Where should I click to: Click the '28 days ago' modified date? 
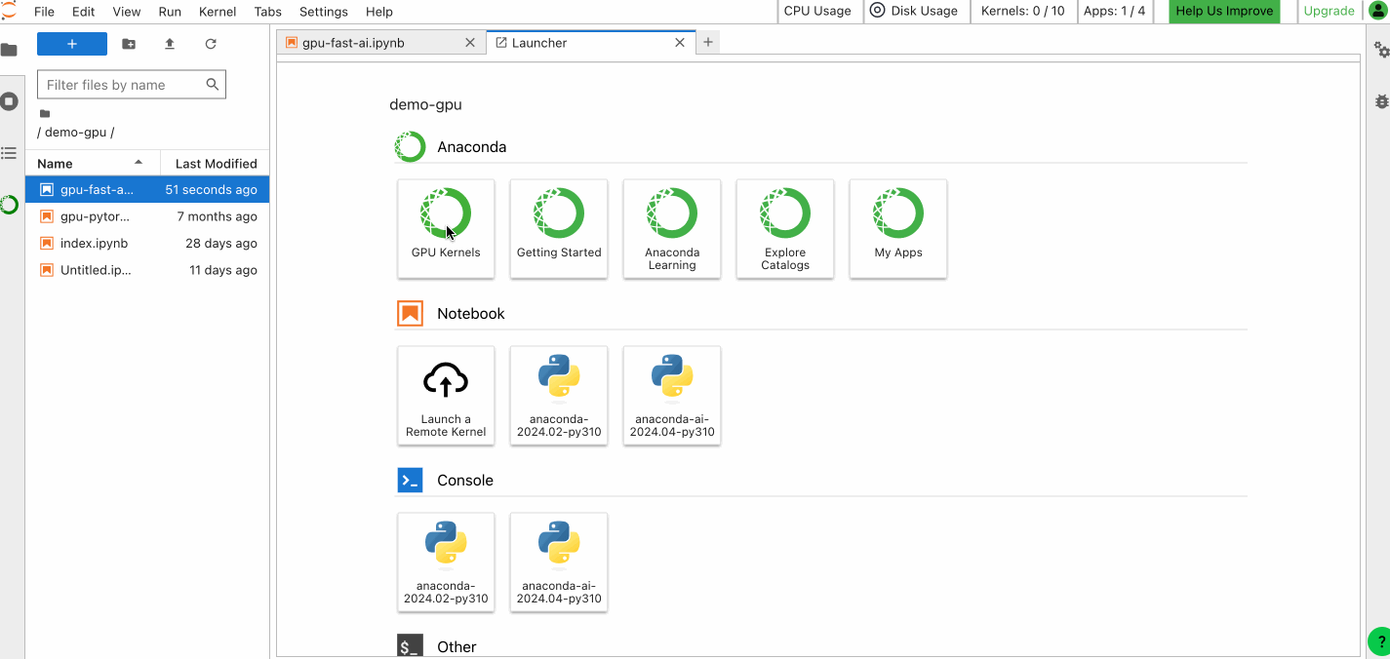pyautogui.click(x=221, y=243)
